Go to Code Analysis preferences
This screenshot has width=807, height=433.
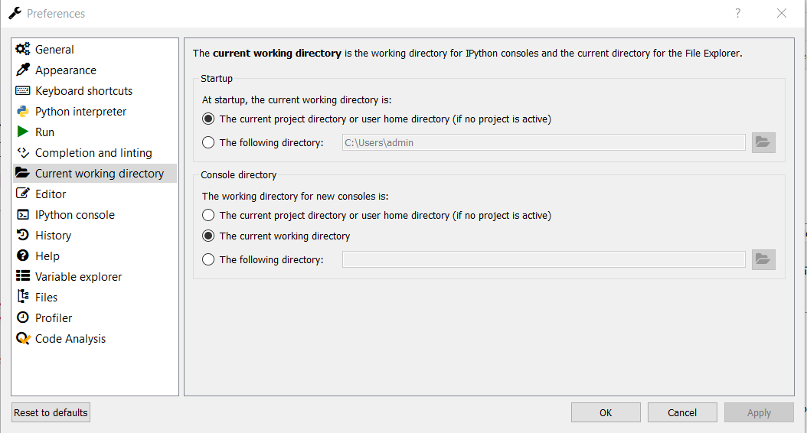pos(70,339)
